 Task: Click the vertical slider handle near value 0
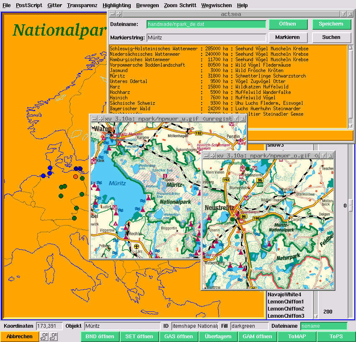351,205
